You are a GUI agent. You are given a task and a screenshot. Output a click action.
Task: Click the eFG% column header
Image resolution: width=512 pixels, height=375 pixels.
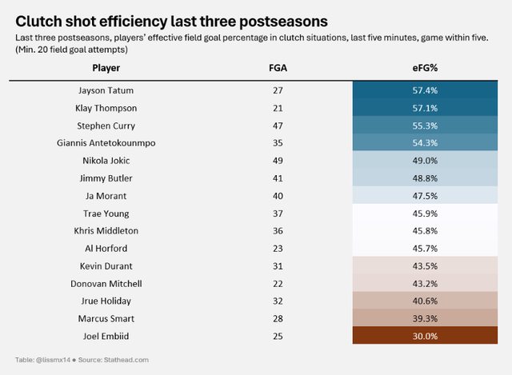point(426,68)
